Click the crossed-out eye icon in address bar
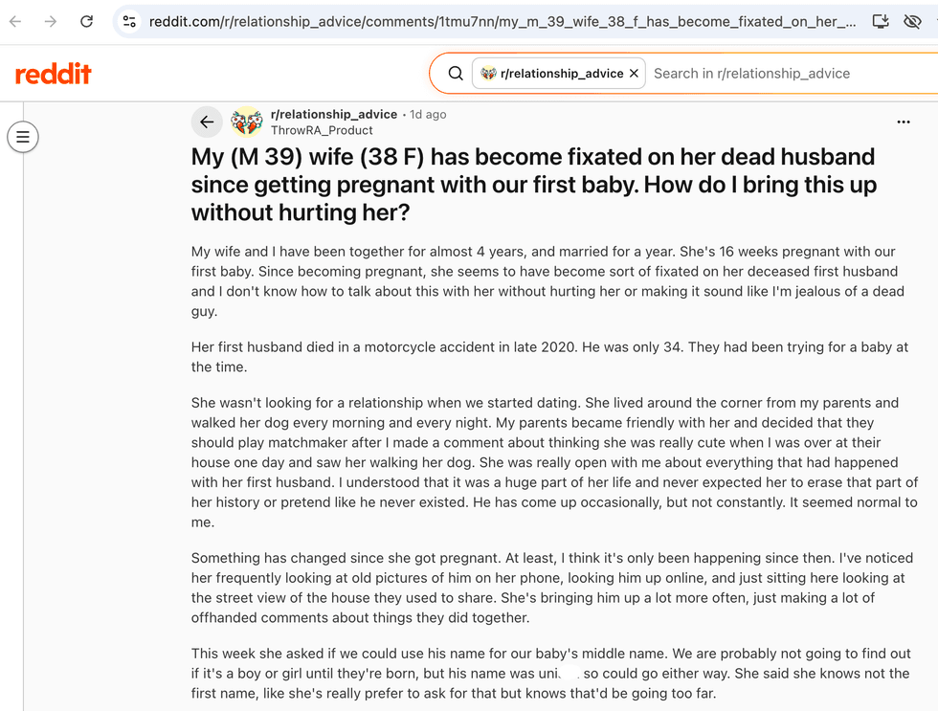The height and width of the screenshot is (711, 938). 912,21
